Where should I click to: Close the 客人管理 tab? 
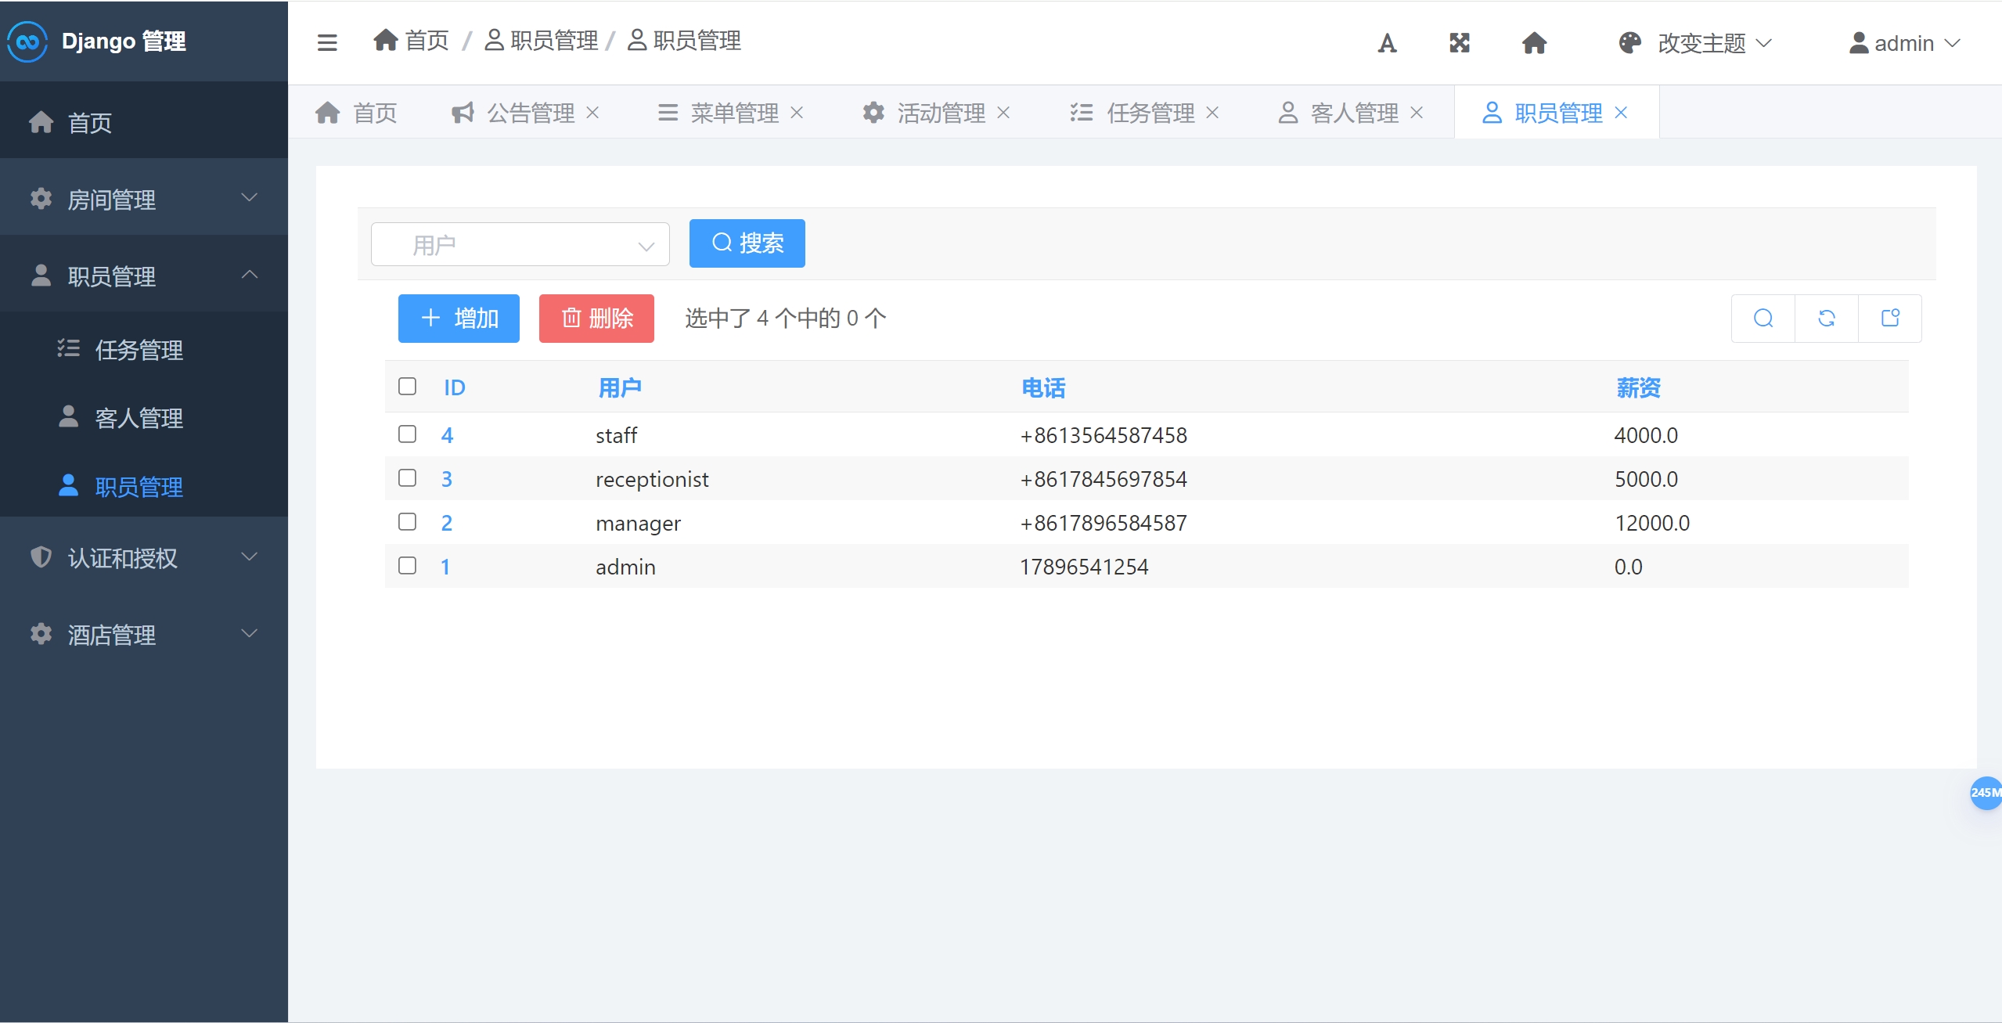pos(1417,113)
